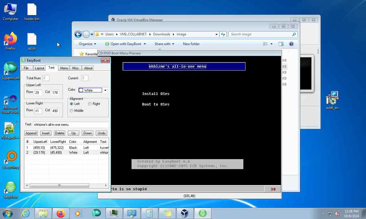Image resolution: width=366 pixels, height=219 pixels.
Task: Click the Text input field
Action: [71, 125]
